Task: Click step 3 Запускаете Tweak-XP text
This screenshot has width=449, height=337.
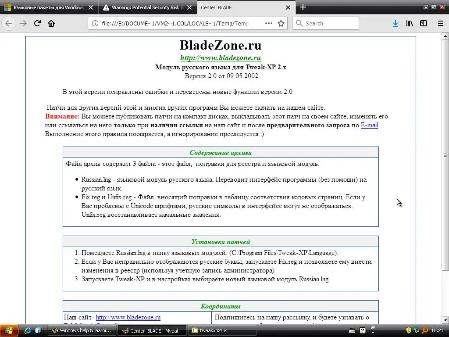Action: pos(205,279)
